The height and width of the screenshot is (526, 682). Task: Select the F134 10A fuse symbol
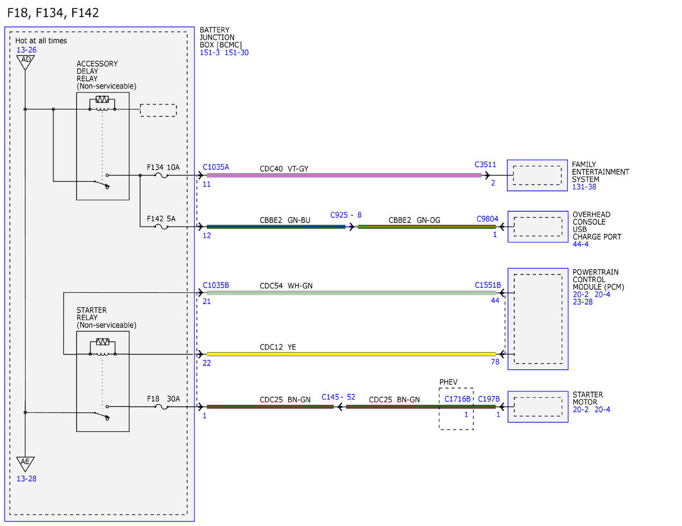(162, 175)
